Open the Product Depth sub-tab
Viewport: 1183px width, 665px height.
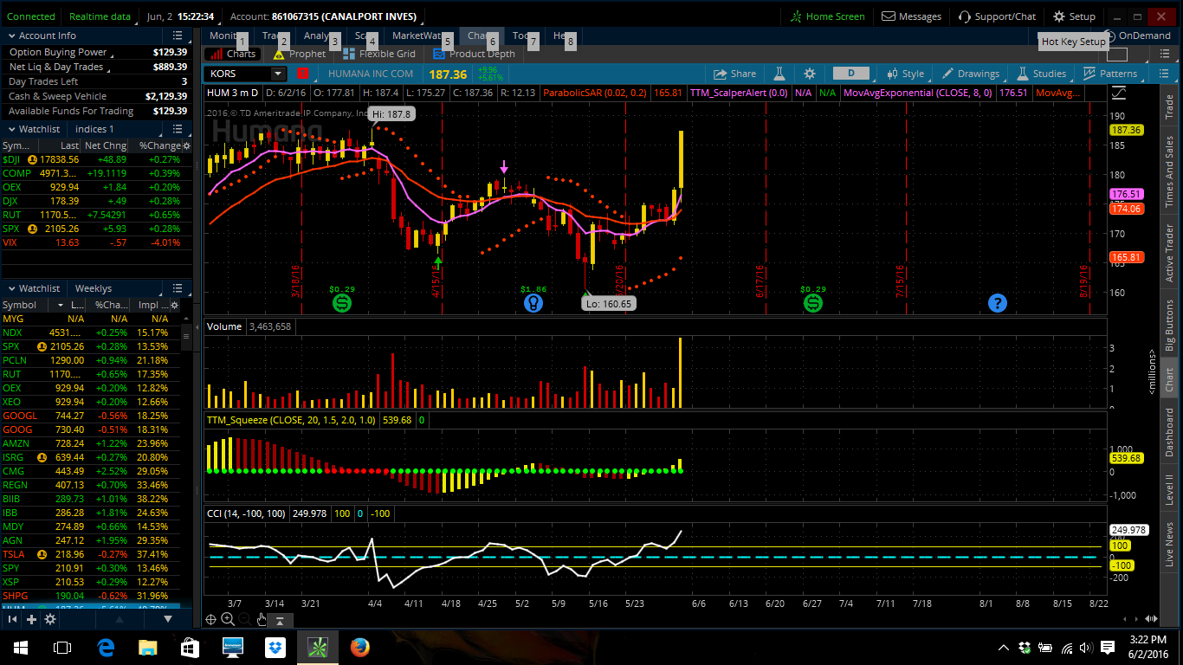tap(474, 54)
